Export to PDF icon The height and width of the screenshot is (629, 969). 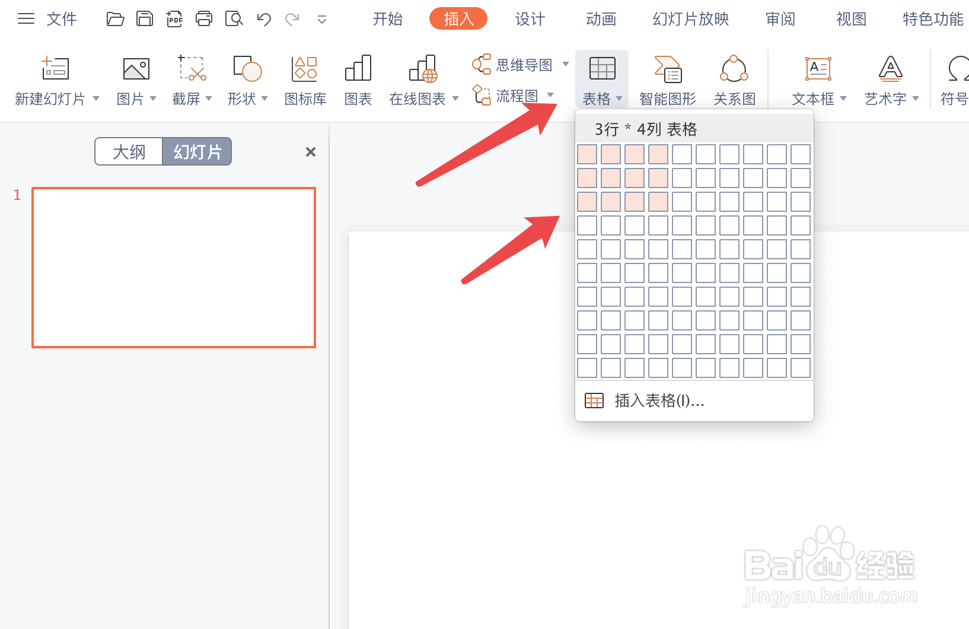click(x=174, y=19)
